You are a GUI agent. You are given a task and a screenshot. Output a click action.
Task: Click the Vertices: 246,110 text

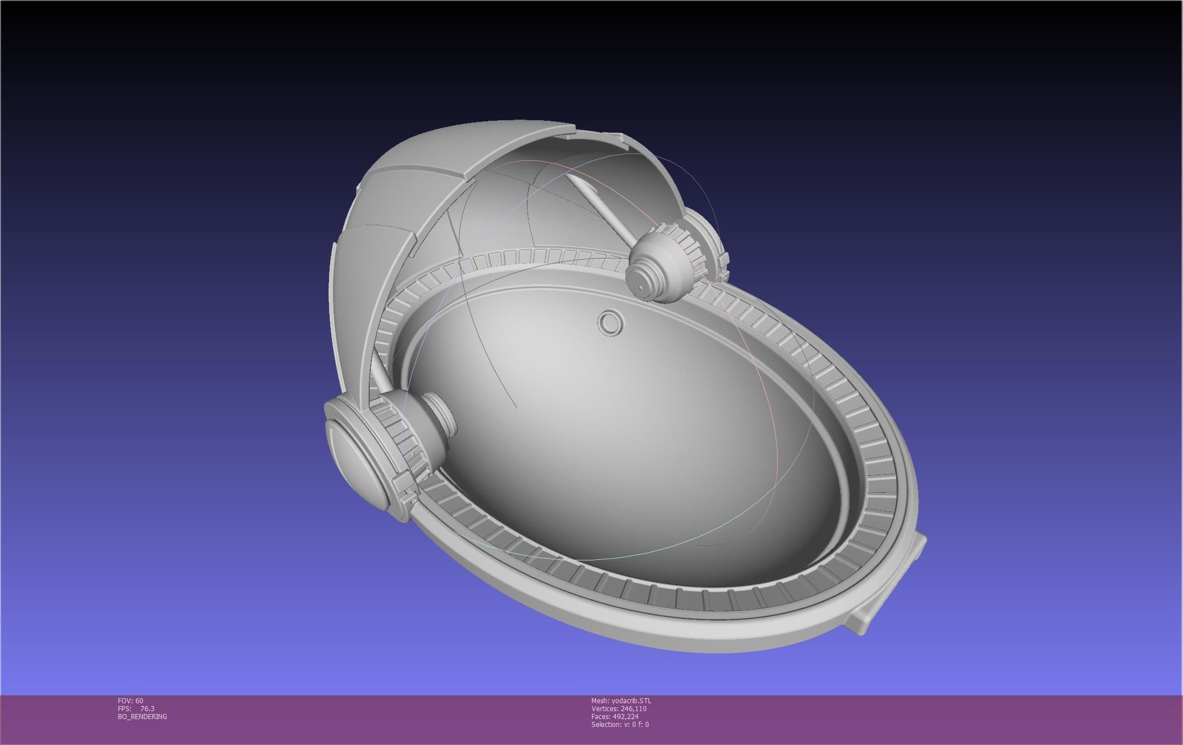pos(619,708)
